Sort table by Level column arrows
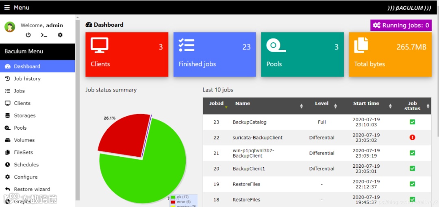439x207 pixels. click(x=335, y=106)
